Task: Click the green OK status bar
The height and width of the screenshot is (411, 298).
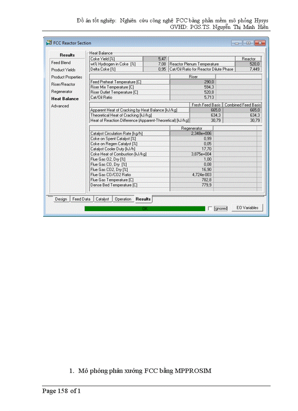Action: 144,208
